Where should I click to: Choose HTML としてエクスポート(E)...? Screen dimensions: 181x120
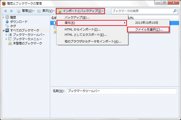[x=92, y=35]
